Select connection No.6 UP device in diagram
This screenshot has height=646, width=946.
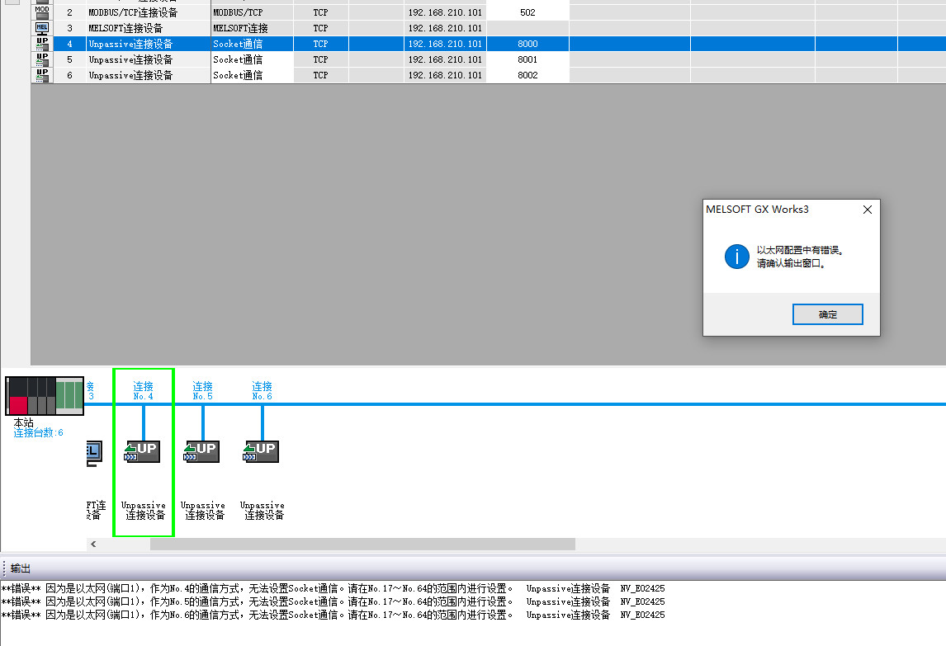coord(262,452)
